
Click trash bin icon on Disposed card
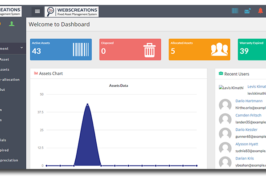[x=149, y=50]
